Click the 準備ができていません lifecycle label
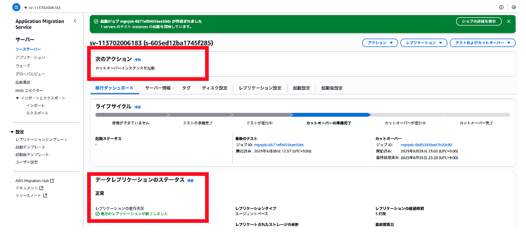526x238 pixels. pos(131,123)
